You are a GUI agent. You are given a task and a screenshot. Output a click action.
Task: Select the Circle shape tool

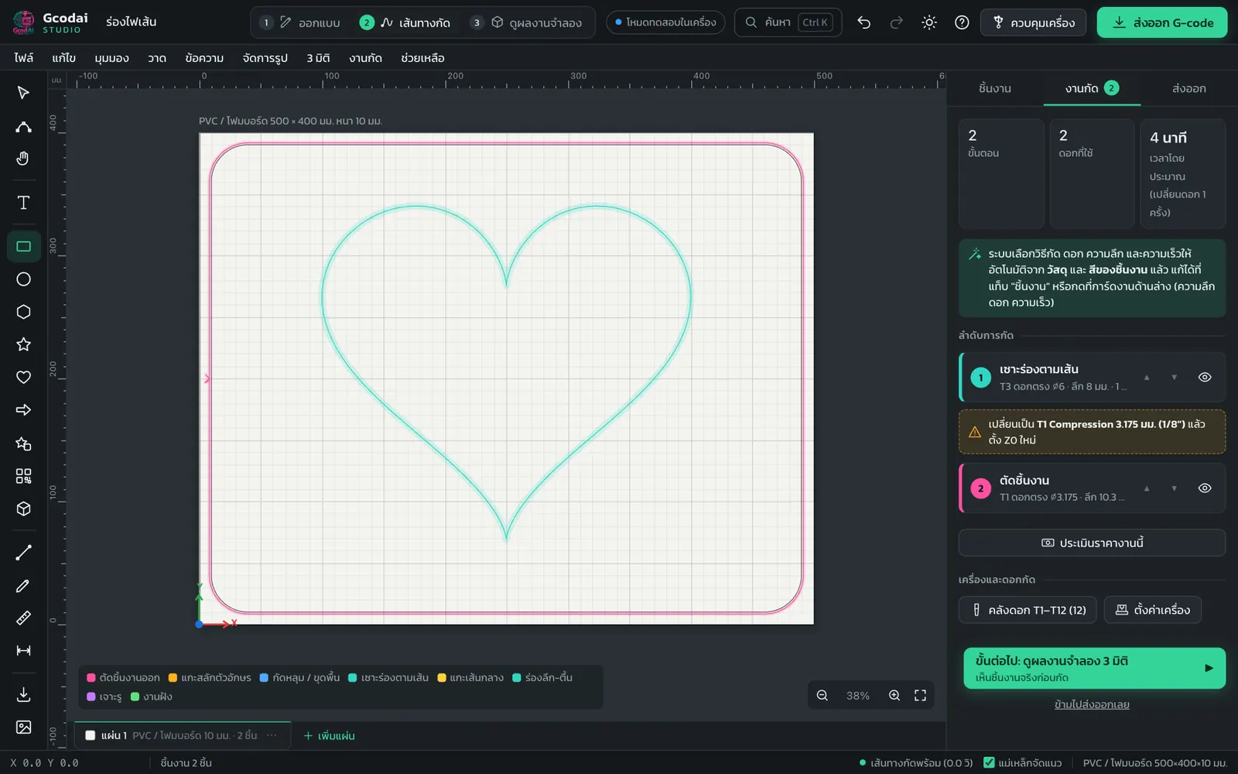(x=23, y=279)
